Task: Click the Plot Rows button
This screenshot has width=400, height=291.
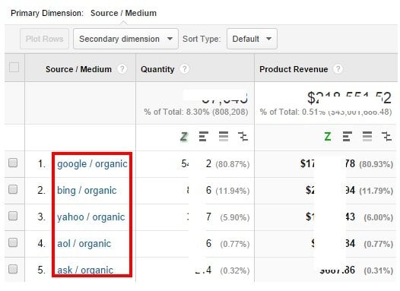Action: (x=44, y=39)
